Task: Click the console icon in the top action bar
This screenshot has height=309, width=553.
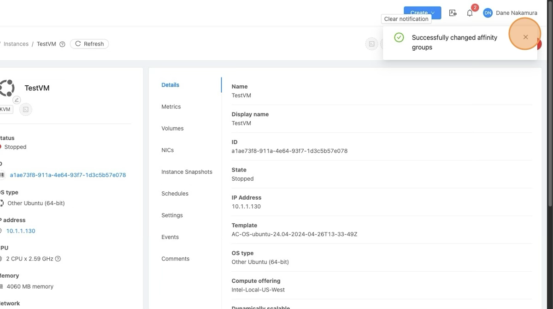Action: click(x=371, y=44)
